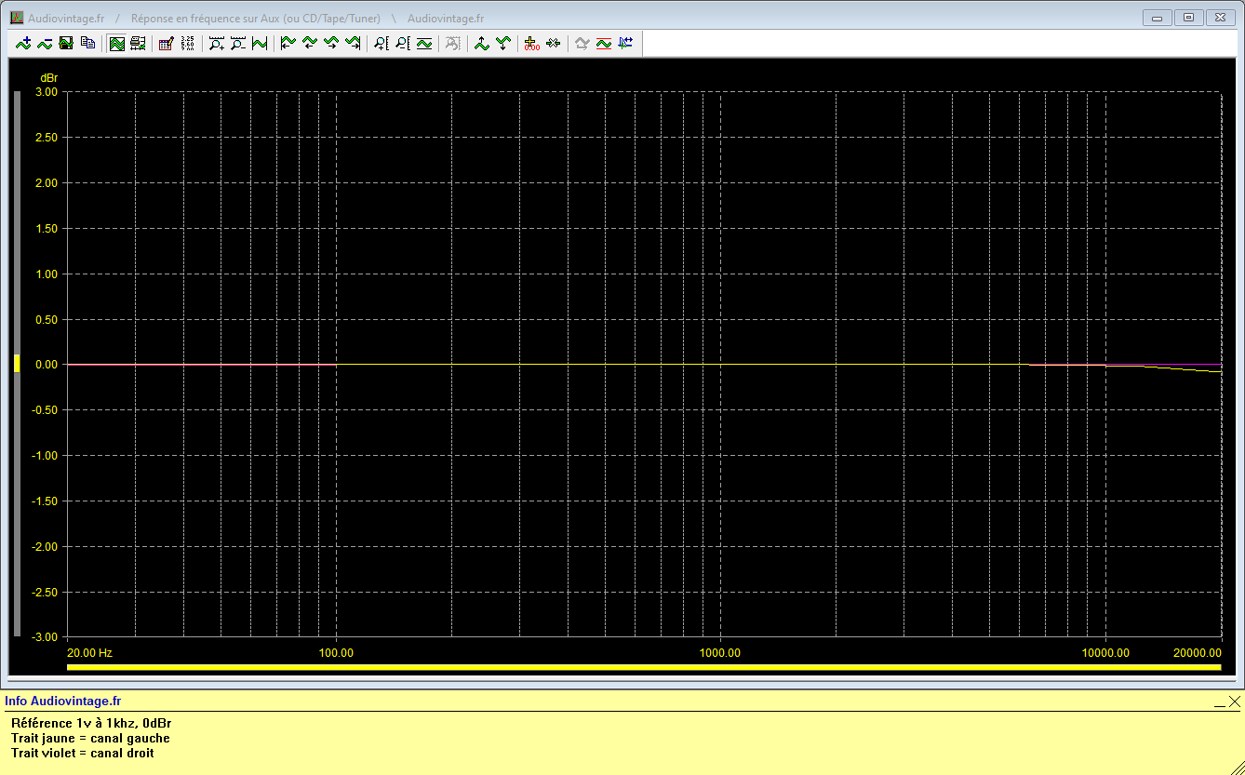Click the step curve right arrow icon

331,43
